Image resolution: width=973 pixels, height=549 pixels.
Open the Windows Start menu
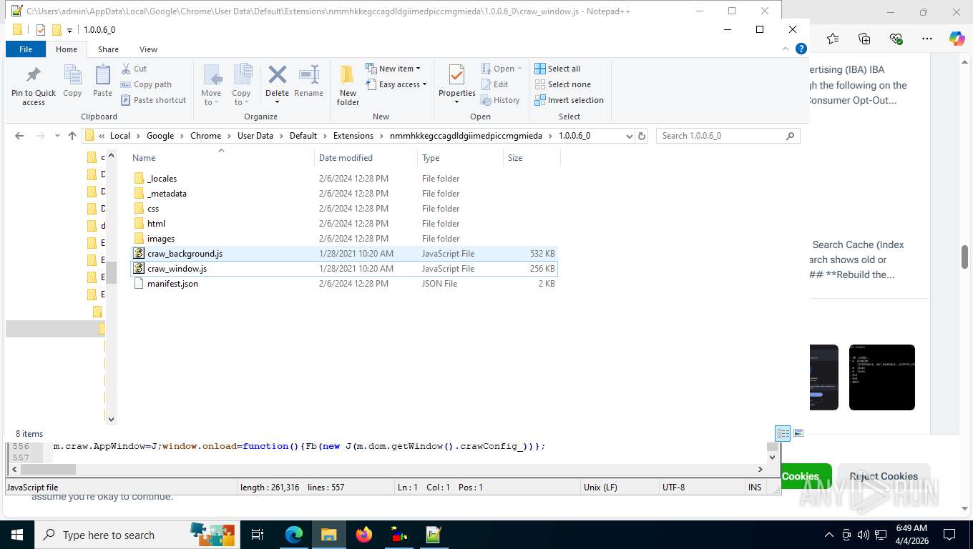click(16, 535)
